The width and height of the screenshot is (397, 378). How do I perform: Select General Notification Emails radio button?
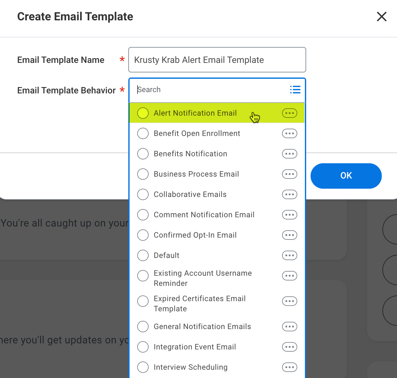click(143, 327)
